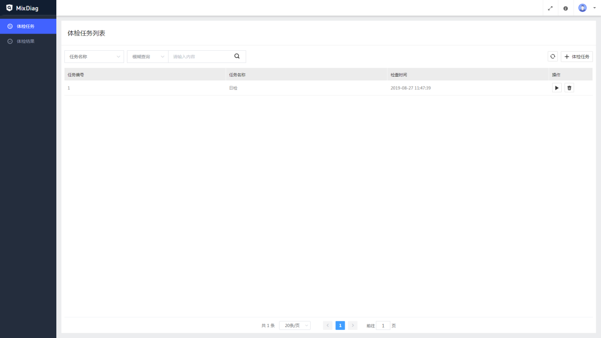Open the 20条/页 page size dropdown
601x338 pixels.
(295, 326)
